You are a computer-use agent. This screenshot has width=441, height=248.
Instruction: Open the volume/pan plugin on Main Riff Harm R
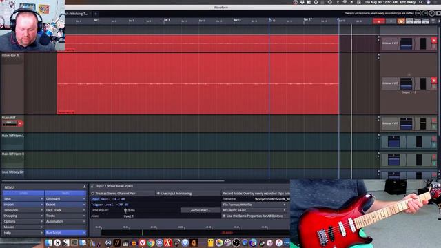point(393,160)
